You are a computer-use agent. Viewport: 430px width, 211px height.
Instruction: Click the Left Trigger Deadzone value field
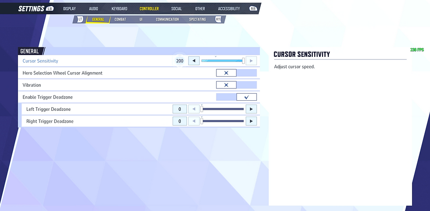pyautogui.click(x=179, y=109)
